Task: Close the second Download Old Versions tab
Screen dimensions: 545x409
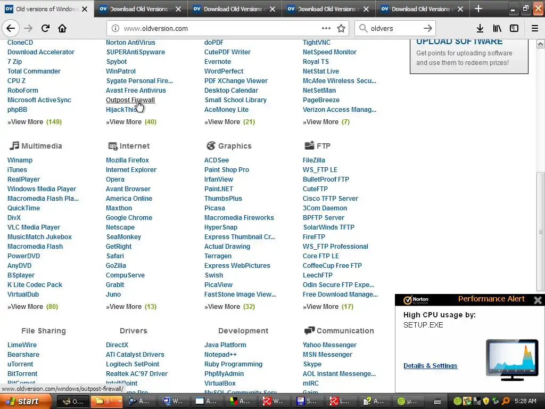Action: point(178,9)
